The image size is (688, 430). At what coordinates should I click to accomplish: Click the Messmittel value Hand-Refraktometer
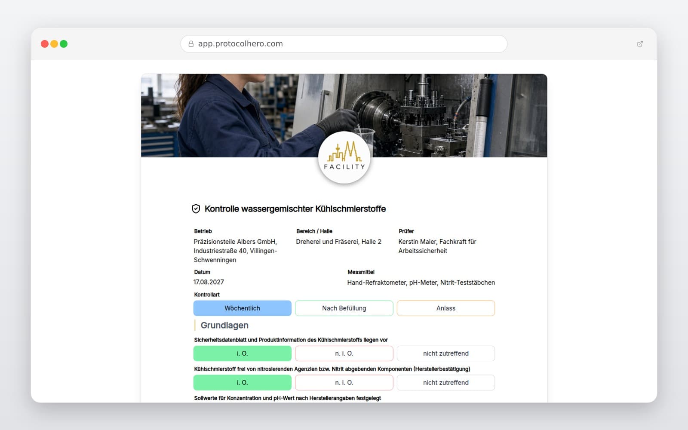click(x=421, y=283)
